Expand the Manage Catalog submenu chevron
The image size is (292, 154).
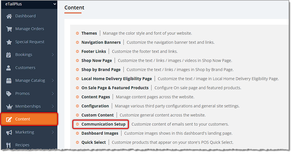click(x=53, y=80)
